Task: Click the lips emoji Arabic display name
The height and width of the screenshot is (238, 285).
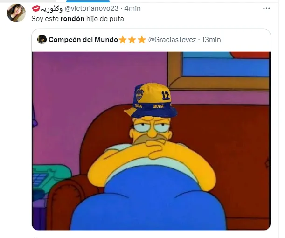Action: click(x=47, y=8)
